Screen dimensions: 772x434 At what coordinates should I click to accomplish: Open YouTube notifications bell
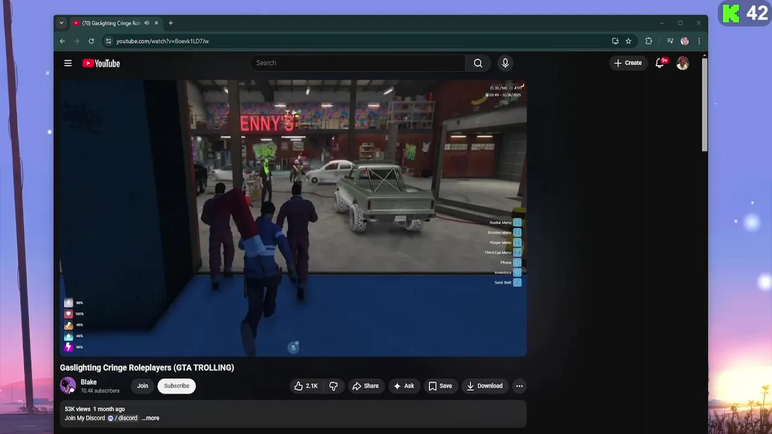point(660,63)
